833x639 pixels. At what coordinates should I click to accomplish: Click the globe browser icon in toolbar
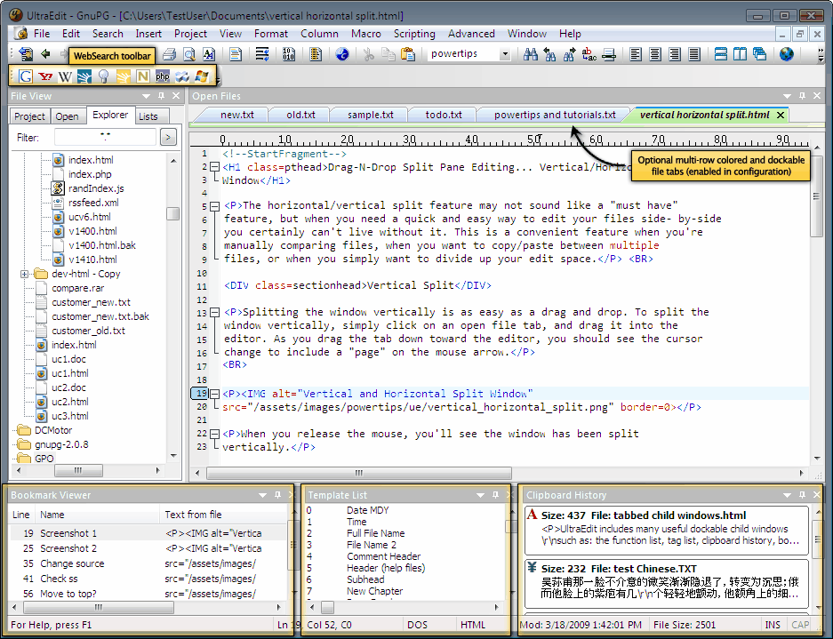pos(787,54)
